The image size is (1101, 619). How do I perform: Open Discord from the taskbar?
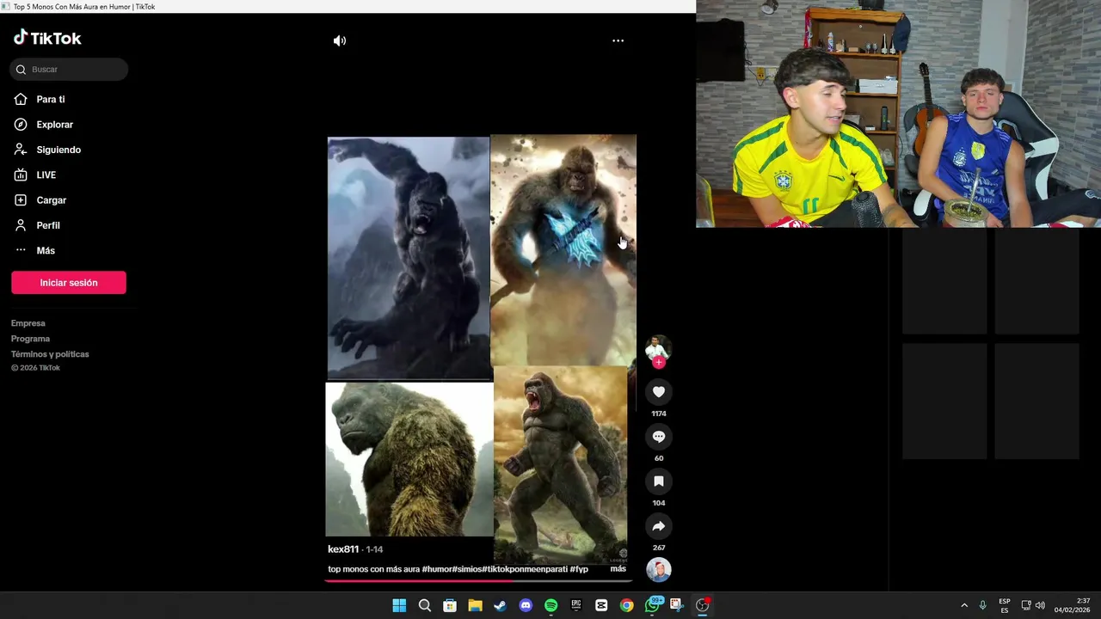coord(526,605)
